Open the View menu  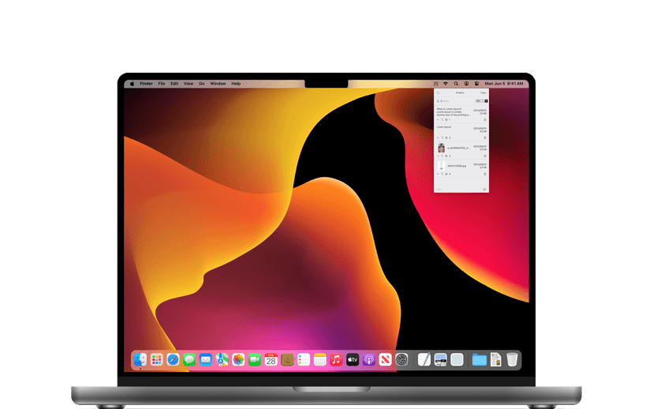188,84
